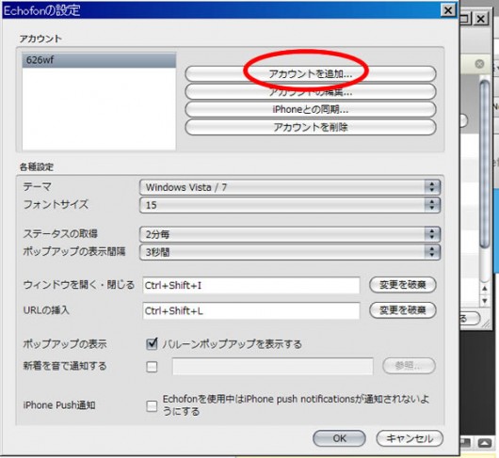Viewport: 499px width, 458px height.
Task: Close the Echofonの設定 dialog with X
Action: (x=448, y=10)
